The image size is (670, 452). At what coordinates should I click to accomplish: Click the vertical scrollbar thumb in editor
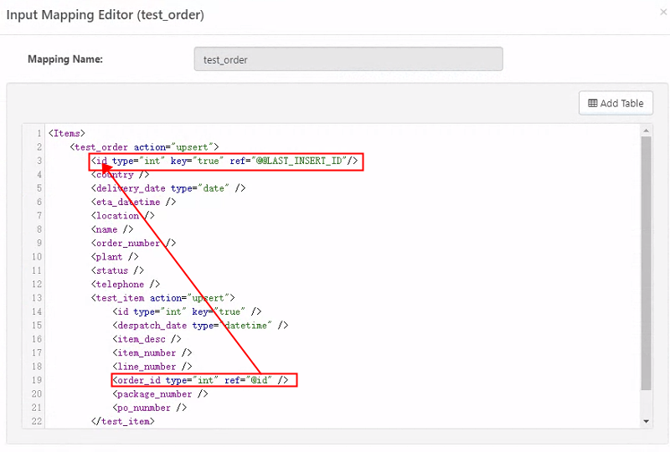click(x=646, y=263)
